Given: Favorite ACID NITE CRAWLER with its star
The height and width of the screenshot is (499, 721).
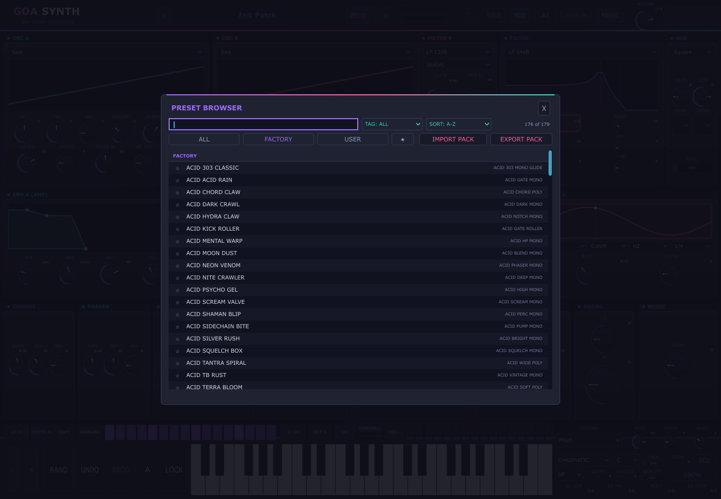Looking at the screenshot, I should [x=177, y=278].
